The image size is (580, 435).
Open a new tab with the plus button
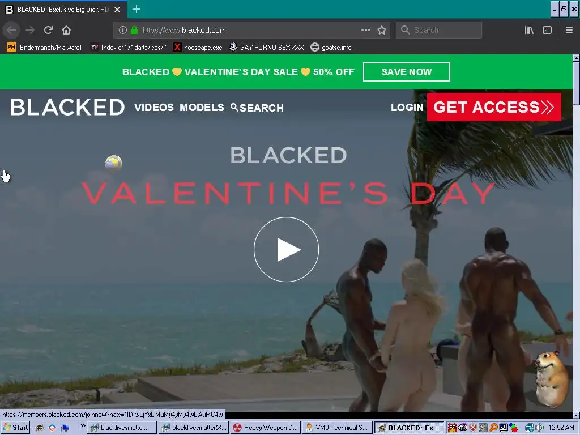(137, 9)
